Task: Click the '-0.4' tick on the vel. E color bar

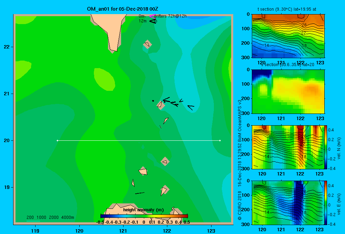Action: point(332,224)
